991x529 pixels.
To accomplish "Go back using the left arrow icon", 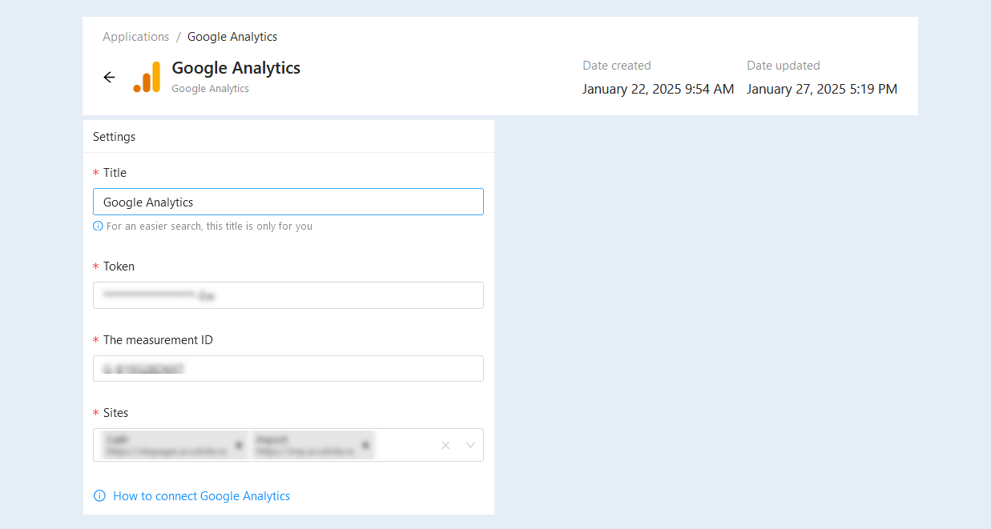I will tap(110, 77).
